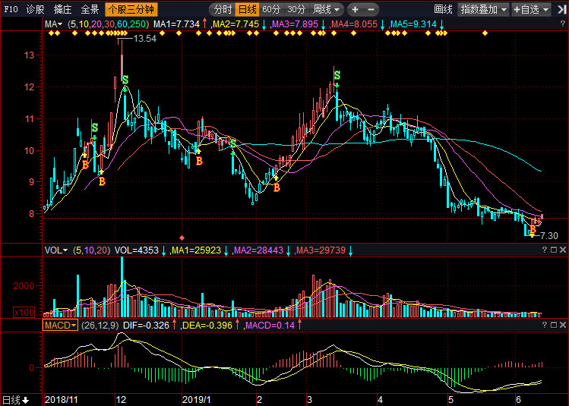
Task: Click the B buy signal in February
Action: [x=277, y=187]
